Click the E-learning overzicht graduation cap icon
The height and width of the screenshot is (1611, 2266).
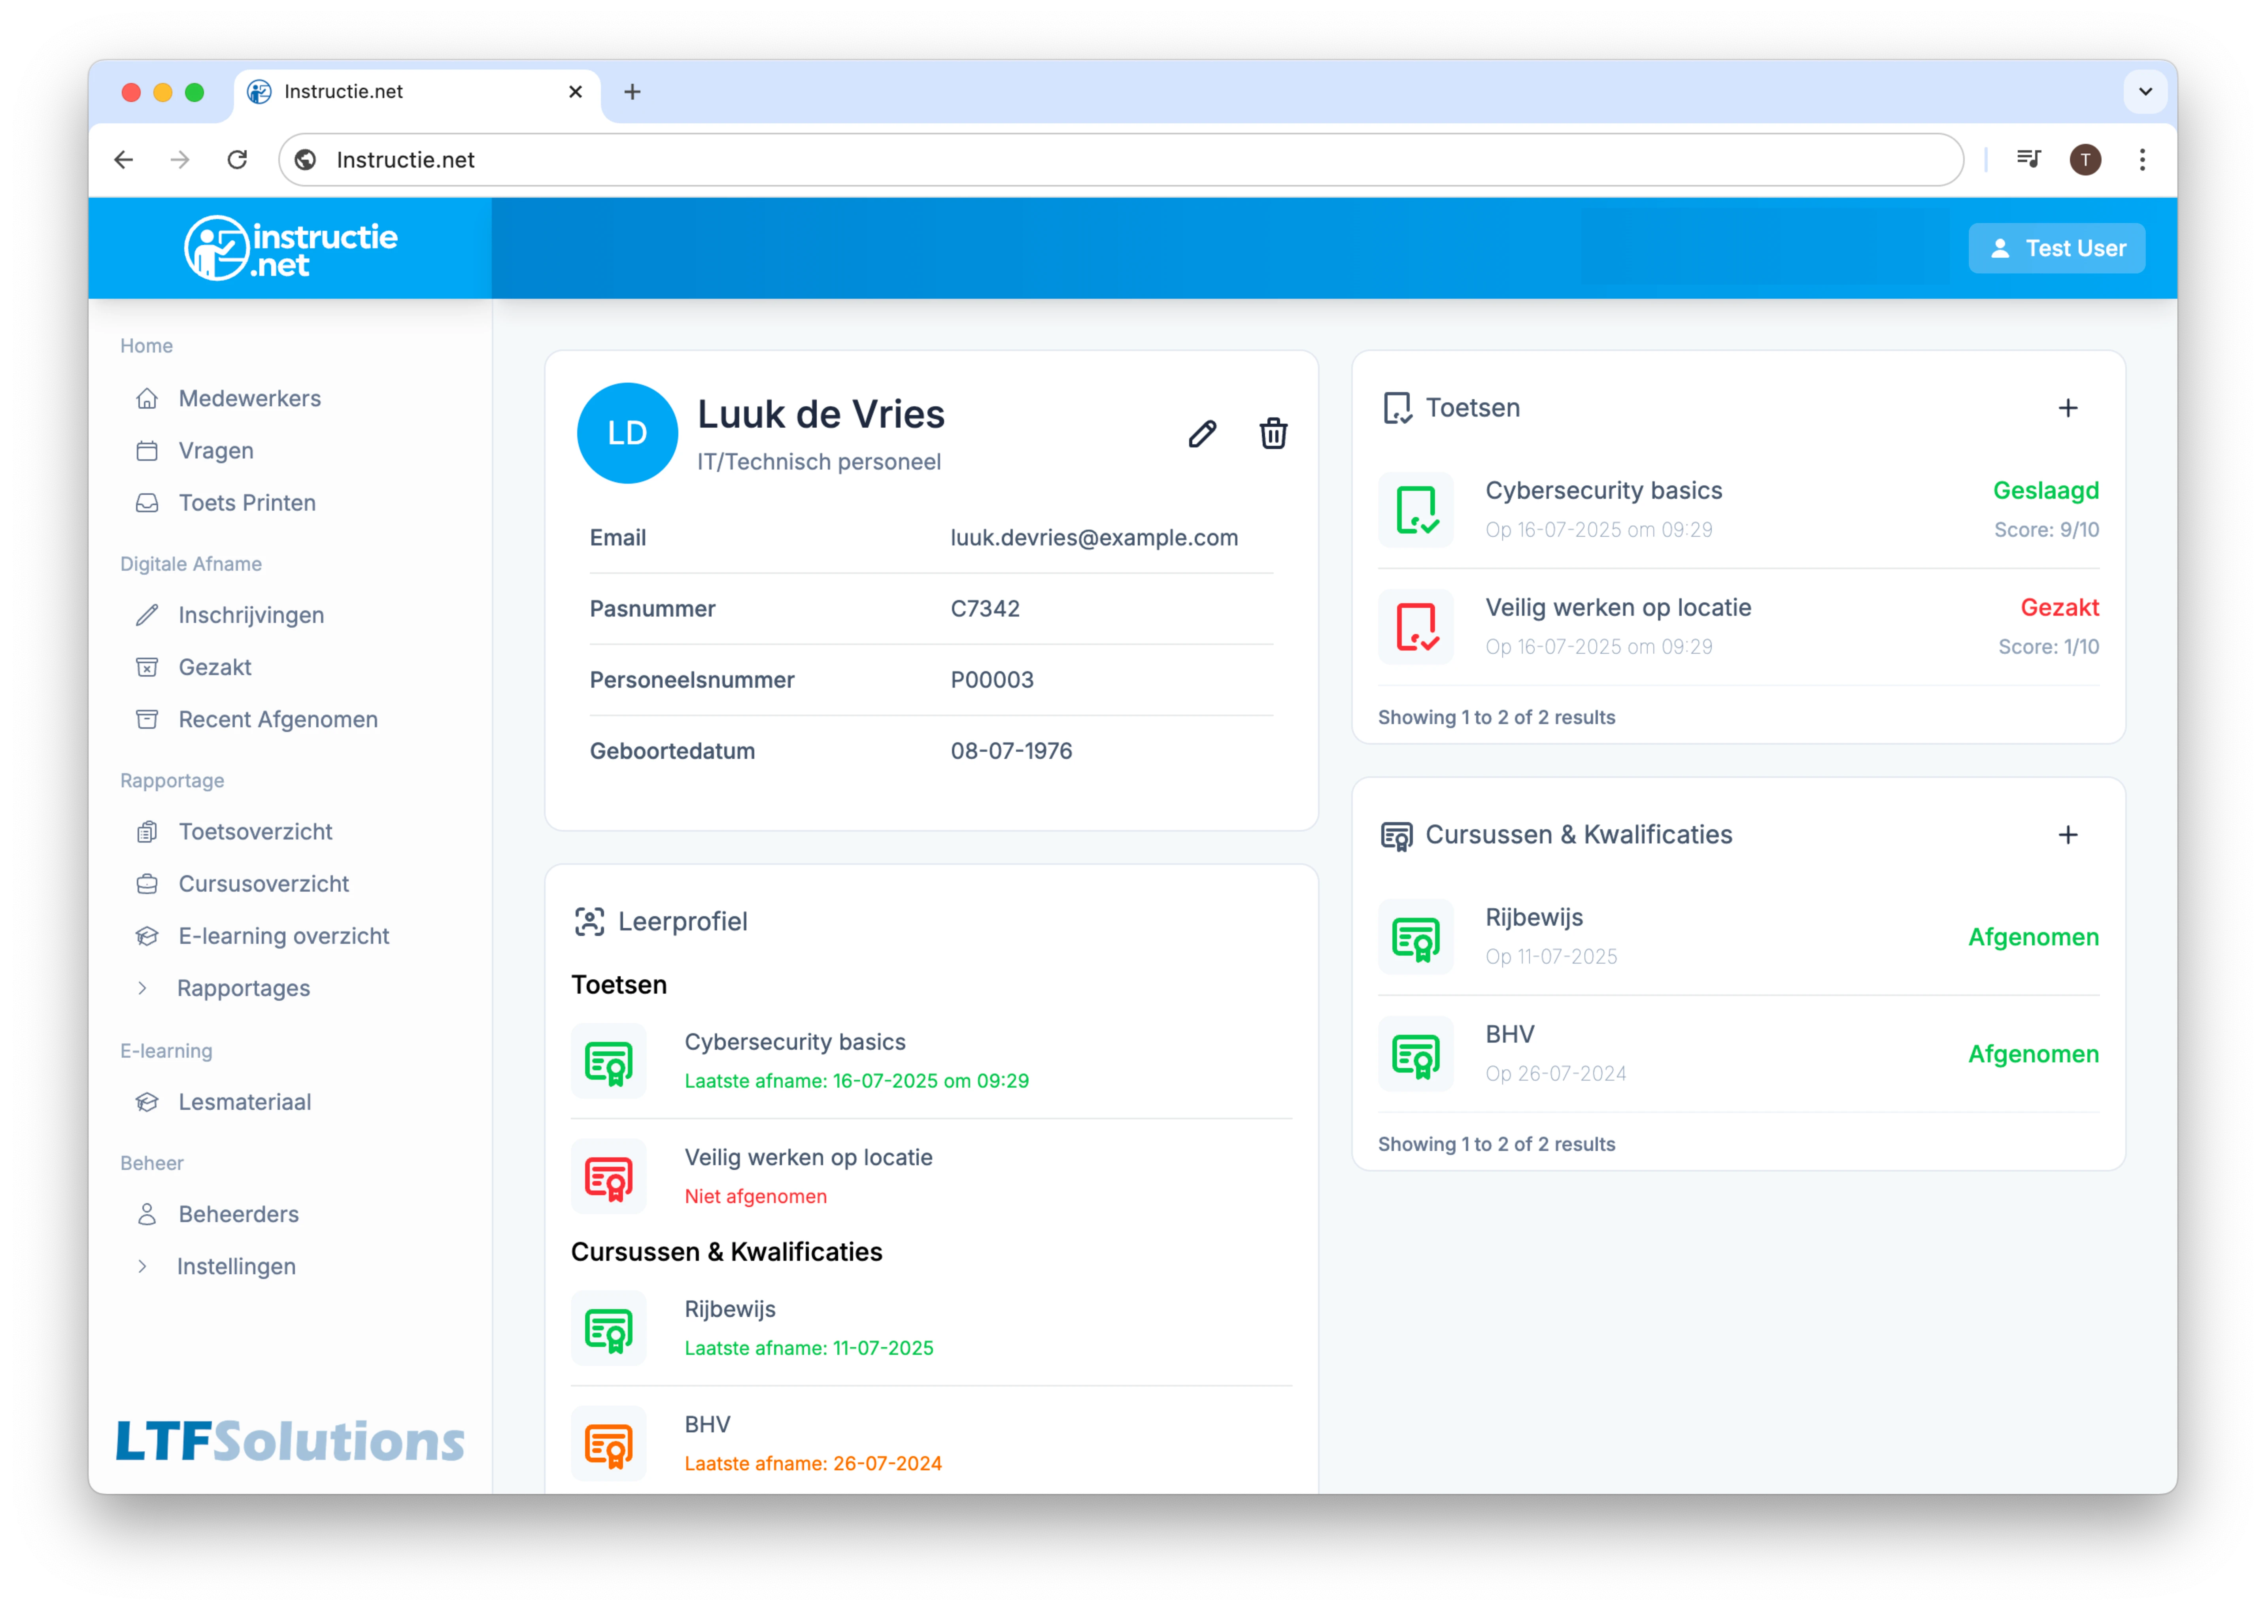pos(147,936)
